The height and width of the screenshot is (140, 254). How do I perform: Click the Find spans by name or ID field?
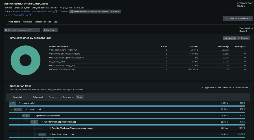[23, 30]
